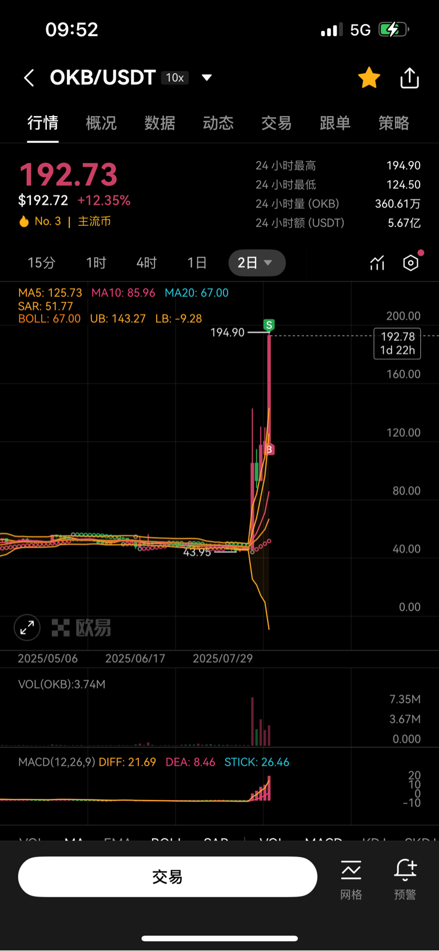Tap the 24 小时最高 value 194.90
The image size is (439, 951).
pyautogui.click(x=404, y=165)
